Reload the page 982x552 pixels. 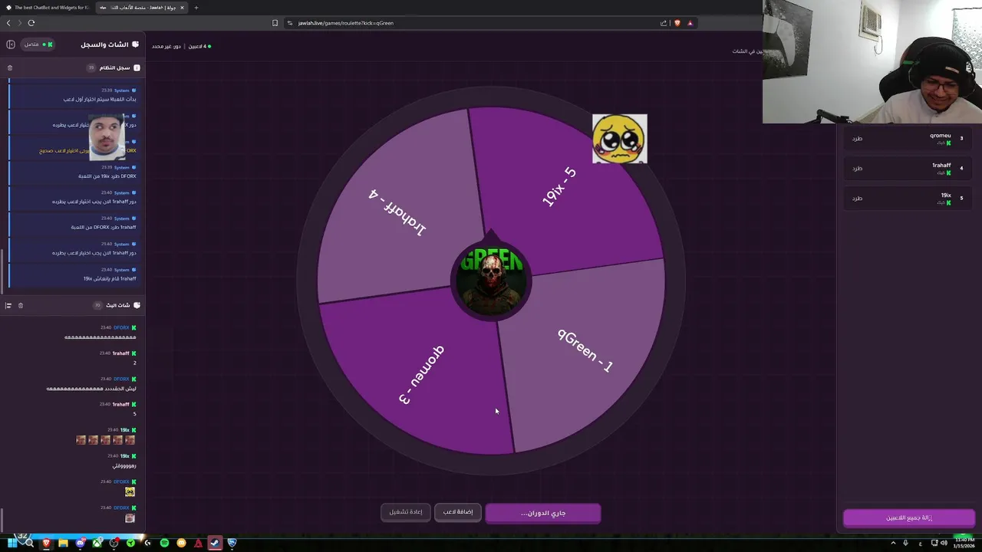click(31, 23)
